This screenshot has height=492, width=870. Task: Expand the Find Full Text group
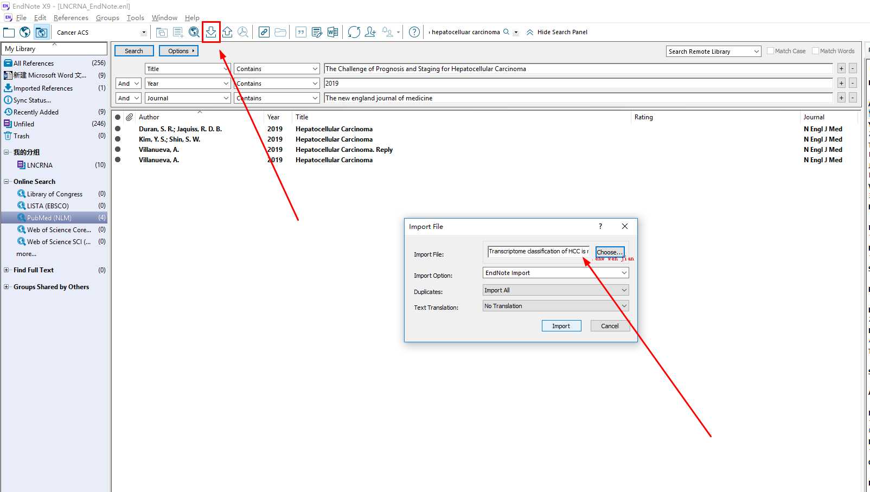coord(7,270)
